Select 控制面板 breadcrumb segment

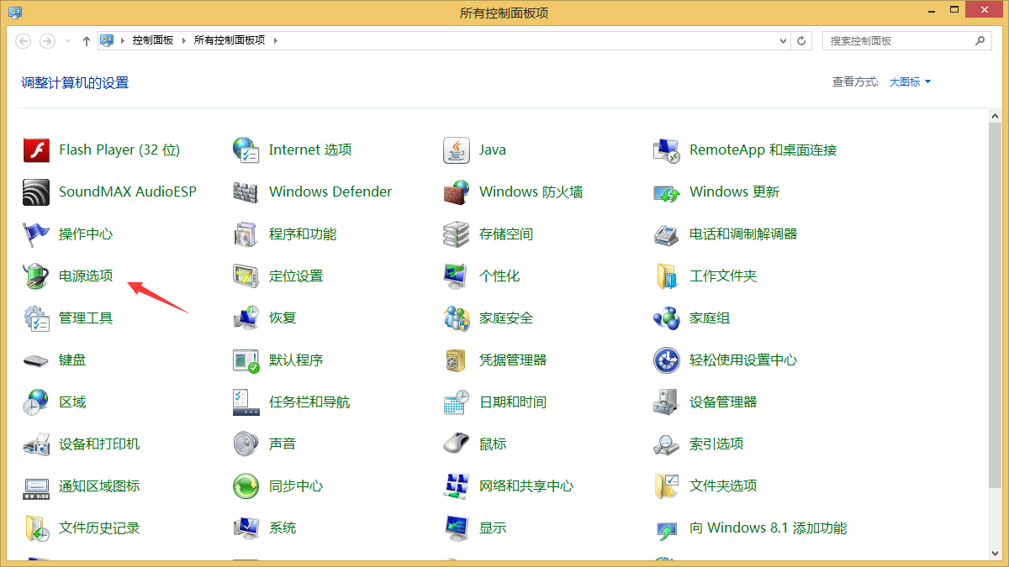tap(153, 40)
